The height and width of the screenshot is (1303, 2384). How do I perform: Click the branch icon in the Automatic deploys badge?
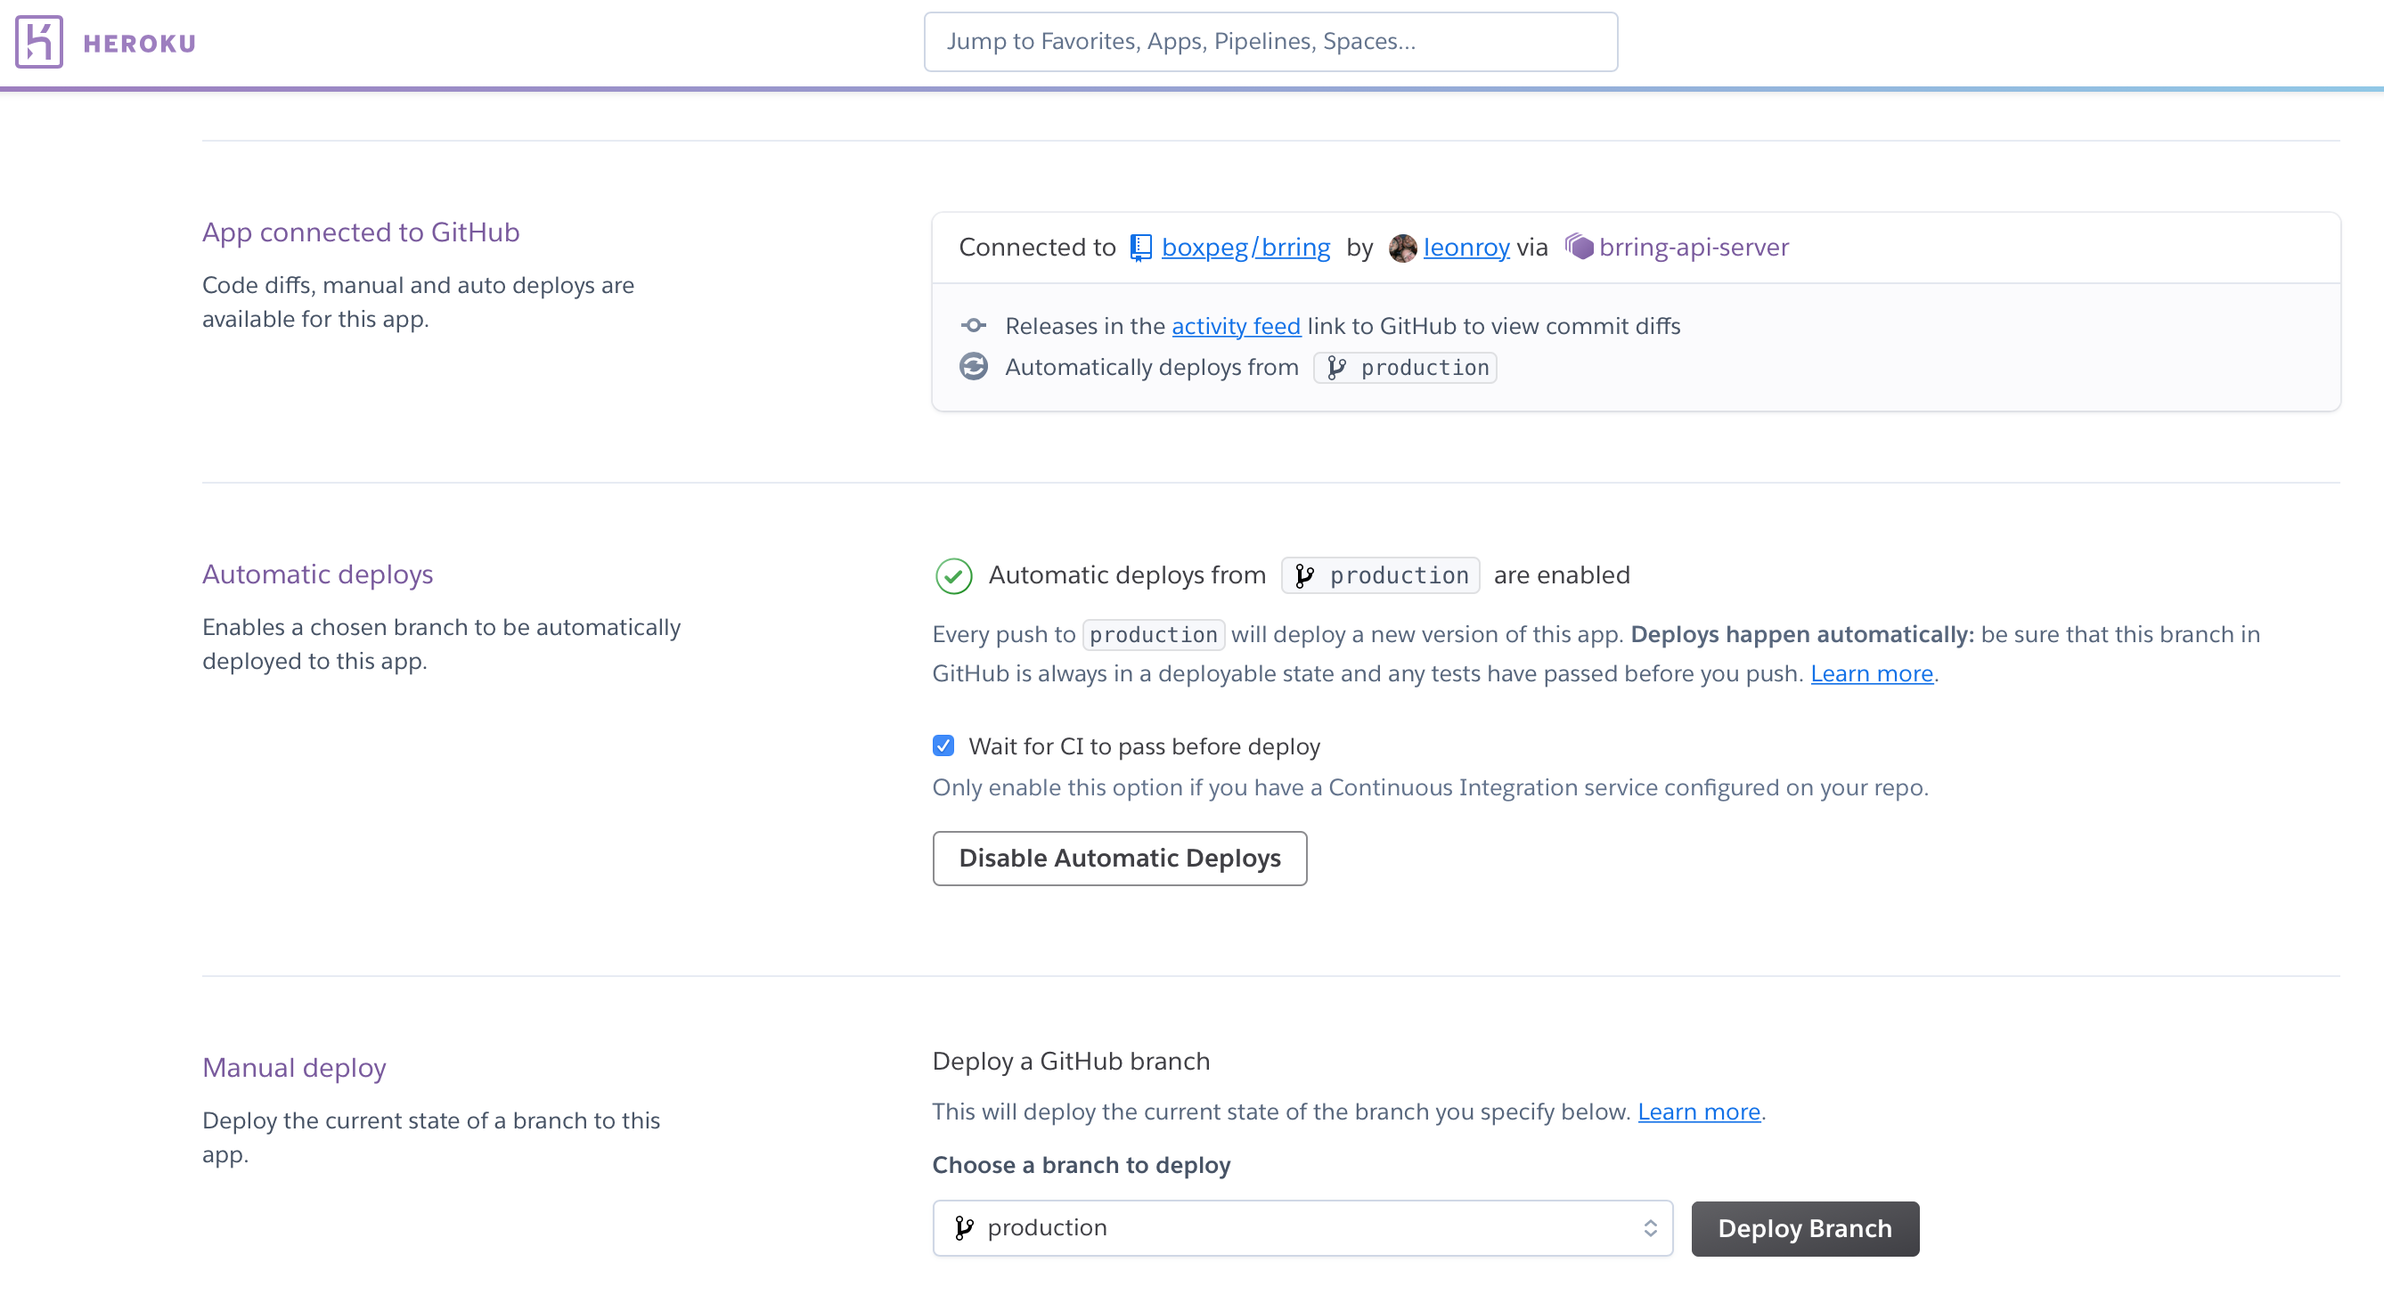[1304, 575]
